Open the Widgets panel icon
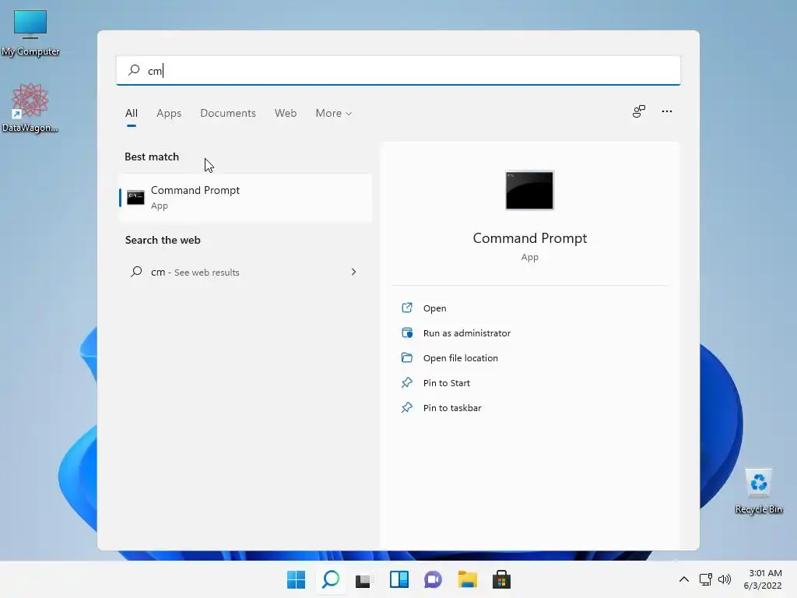Viewport: 797px width, 598px height. coord(399,579)
